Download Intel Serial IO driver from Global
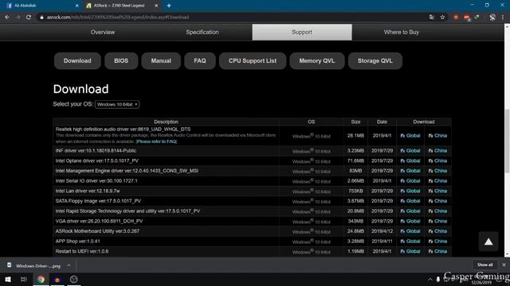Screen dimensions: 510x286 [410, 181]
